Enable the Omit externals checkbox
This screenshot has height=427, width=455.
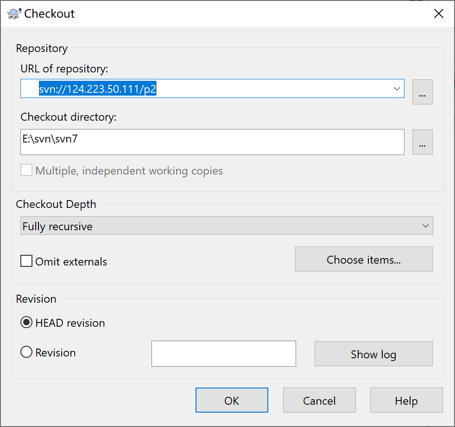click(27, 261)
